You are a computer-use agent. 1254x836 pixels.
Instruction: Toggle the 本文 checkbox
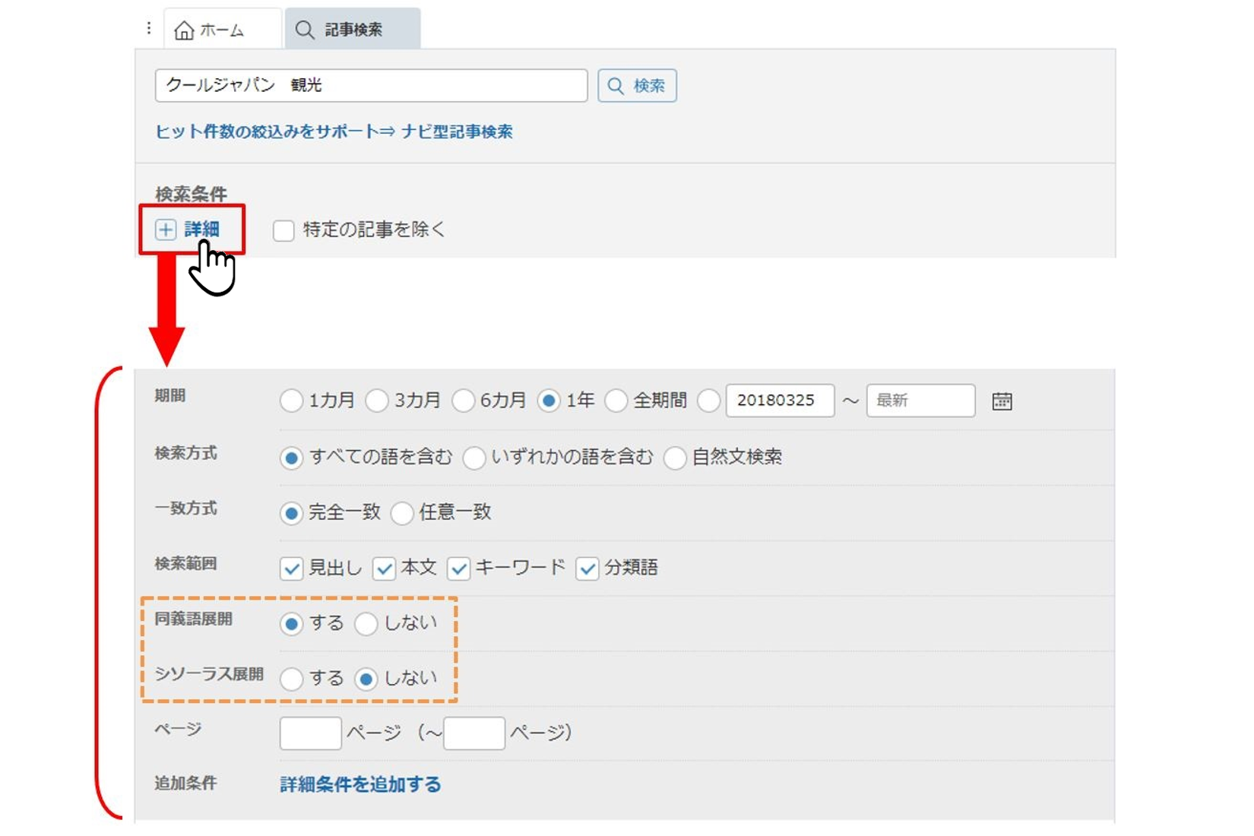click(385, 568)
